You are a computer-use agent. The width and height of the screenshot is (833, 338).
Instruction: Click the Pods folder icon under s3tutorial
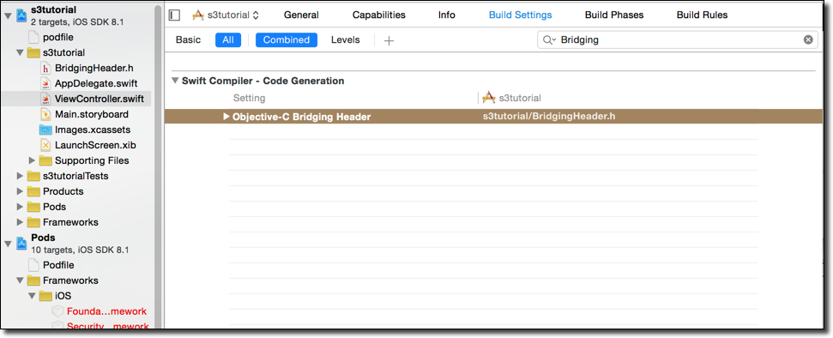pos(33,207)
